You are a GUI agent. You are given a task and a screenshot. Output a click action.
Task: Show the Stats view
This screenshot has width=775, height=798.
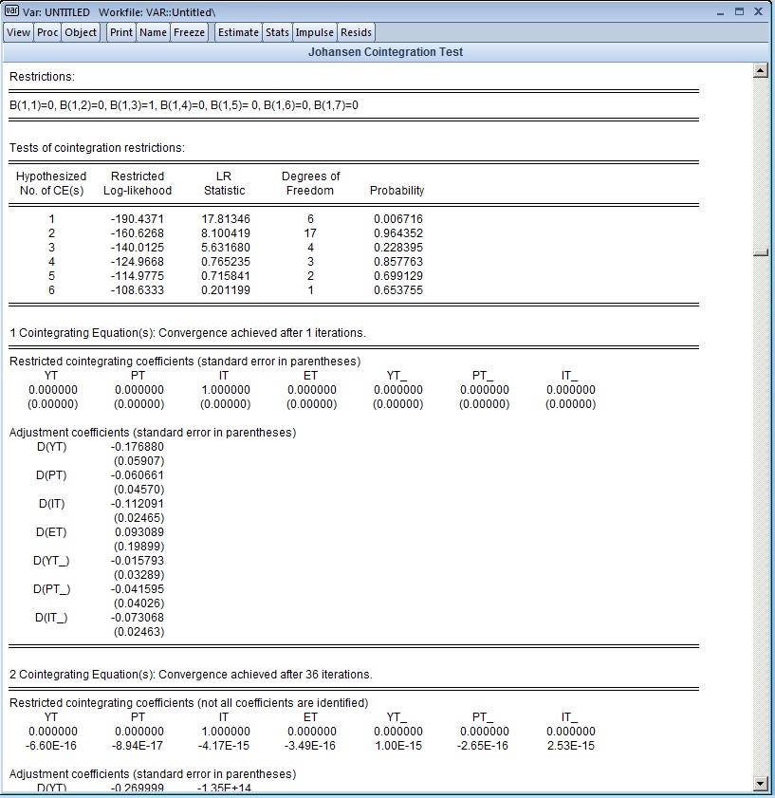(277, 32)
